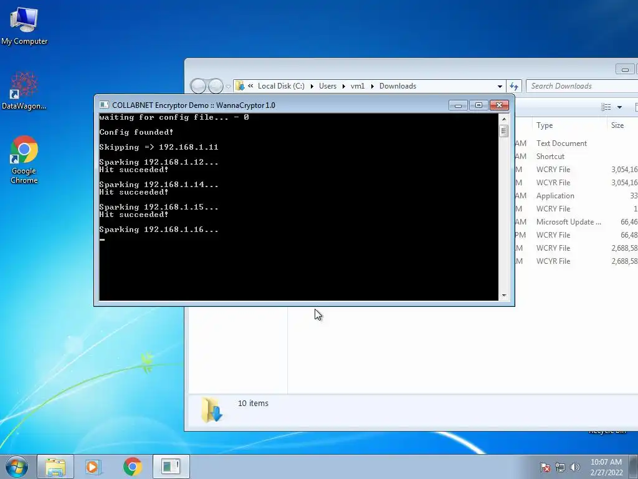Image resolution: width=638 pixels, height=479 pixels.
Task: Expand the arrow after Local Disk (C:)
Action: (312, 86)
